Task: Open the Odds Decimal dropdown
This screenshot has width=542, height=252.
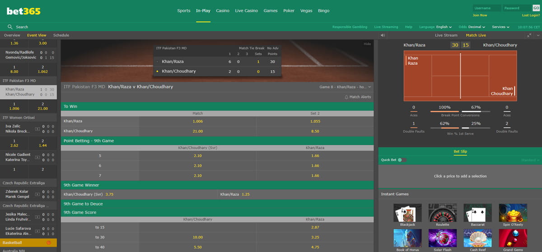Action: tap(472, 27)
